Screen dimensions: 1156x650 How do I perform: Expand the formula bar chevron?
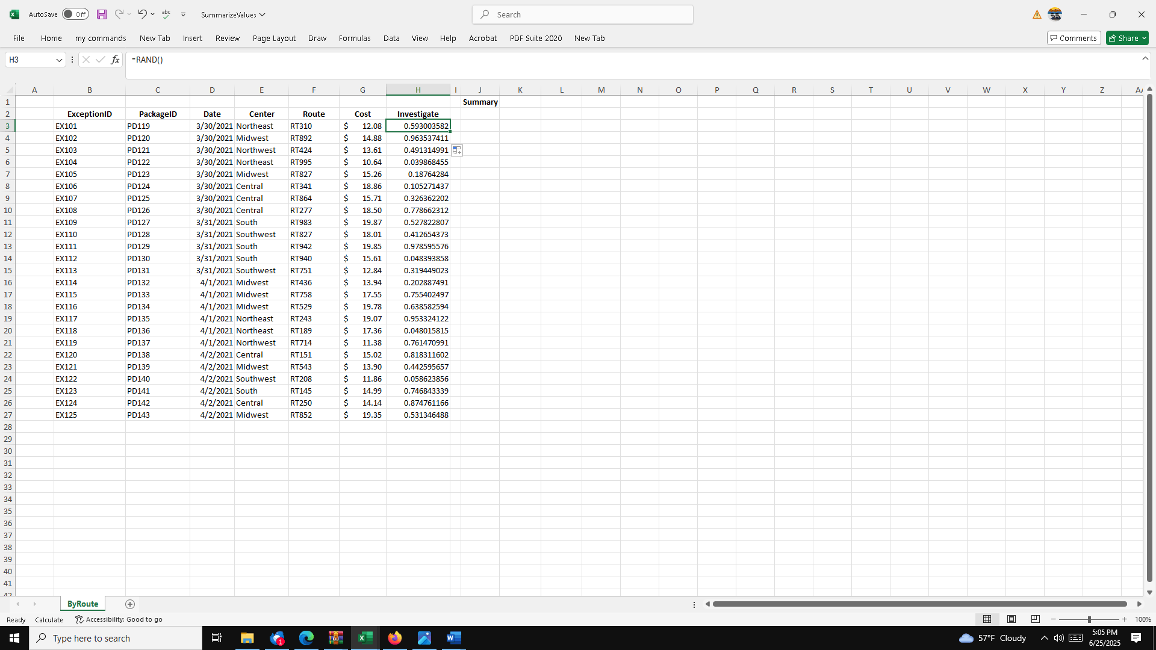pos(1145,58)
